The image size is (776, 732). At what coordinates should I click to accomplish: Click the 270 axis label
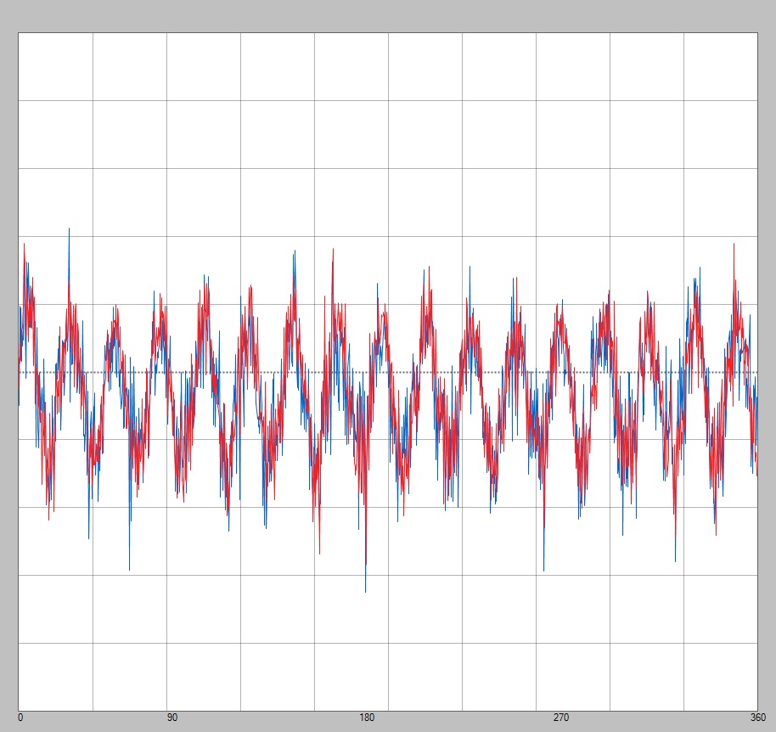[x=561, y=718]
